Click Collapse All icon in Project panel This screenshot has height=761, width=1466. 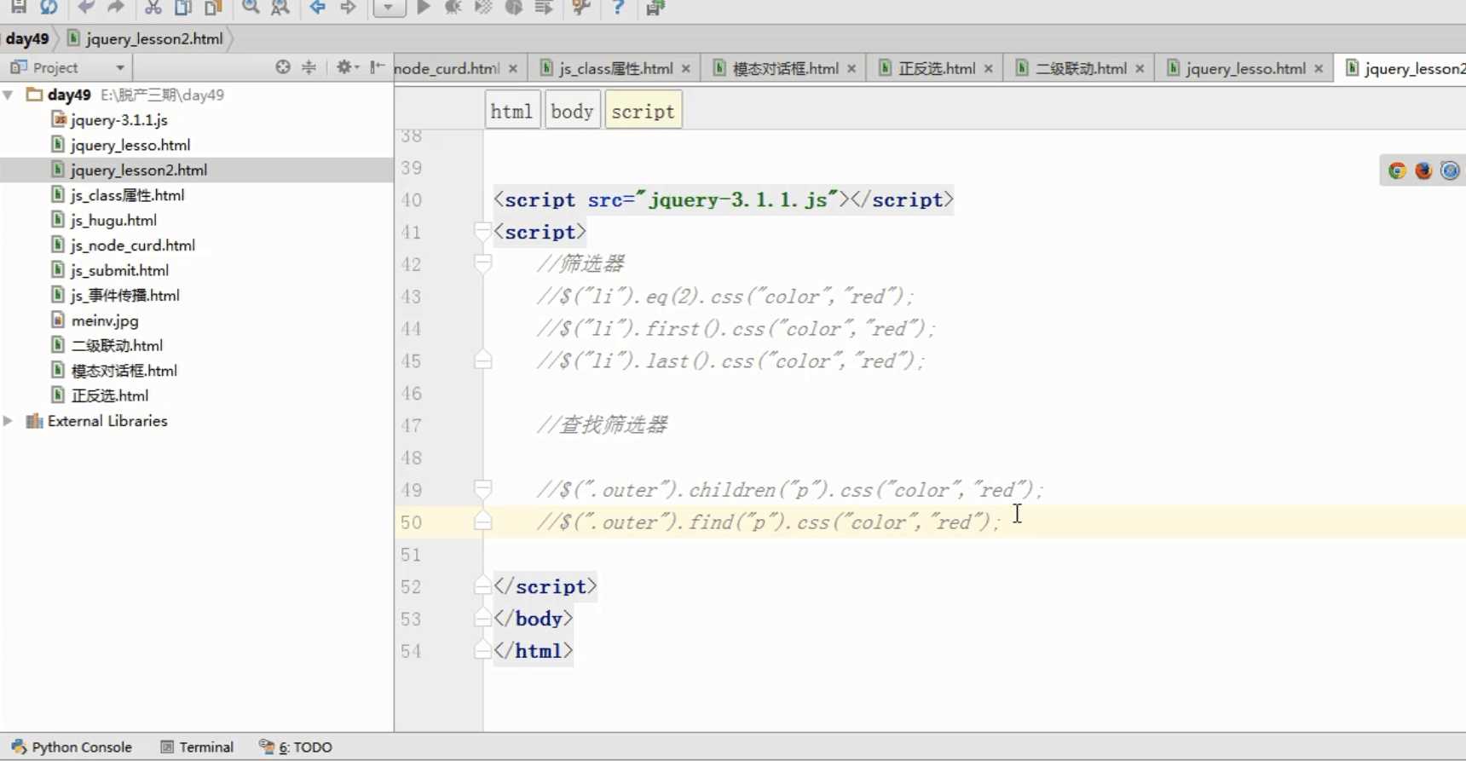[309, 66]
